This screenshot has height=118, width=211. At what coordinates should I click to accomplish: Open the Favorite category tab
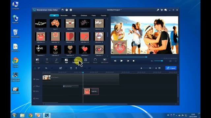[104, 15]
